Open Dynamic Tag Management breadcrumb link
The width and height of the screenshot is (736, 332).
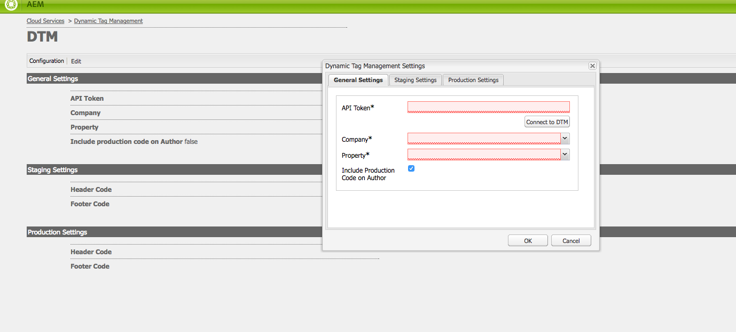(x=108, y=21)
